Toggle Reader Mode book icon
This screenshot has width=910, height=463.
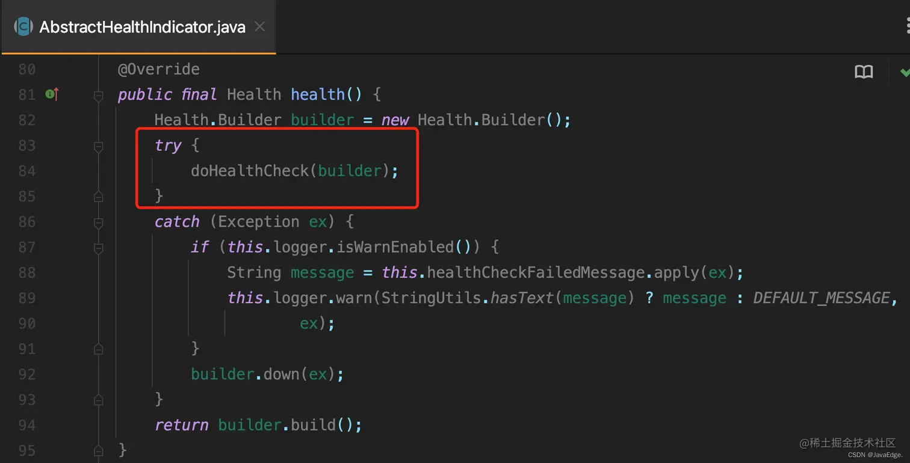(x=864, y=73)
